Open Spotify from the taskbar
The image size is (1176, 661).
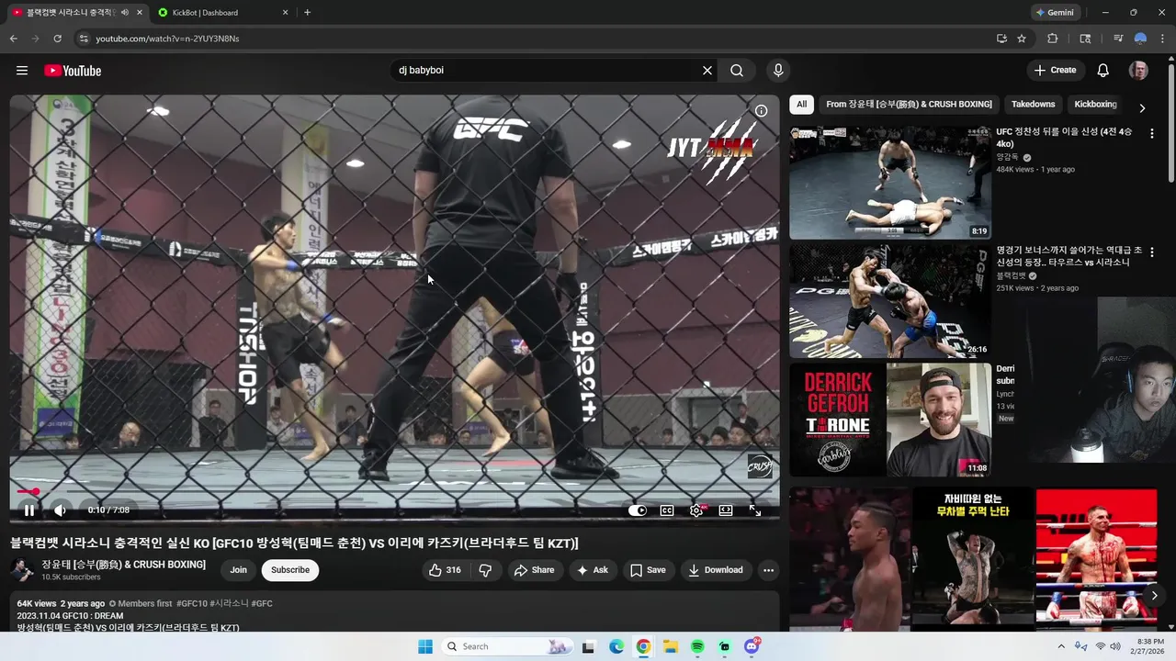click(x=697, y=646)
